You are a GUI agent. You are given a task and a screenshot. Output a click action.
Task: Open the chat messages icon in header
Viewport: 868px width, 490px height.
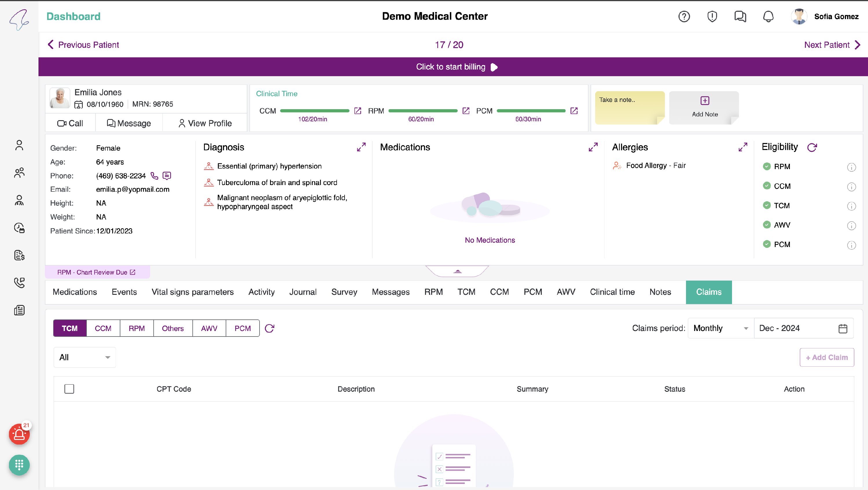pyautogui.click(x=740, y=16)
